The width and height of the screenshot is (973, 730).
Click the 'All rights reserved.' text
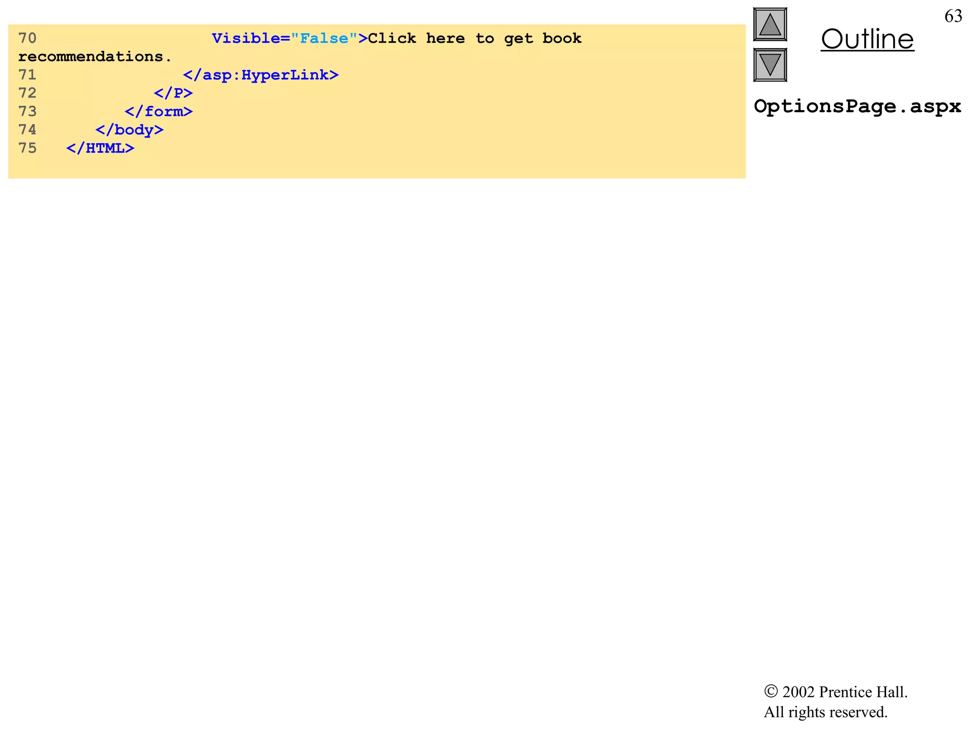click(826, 712)
